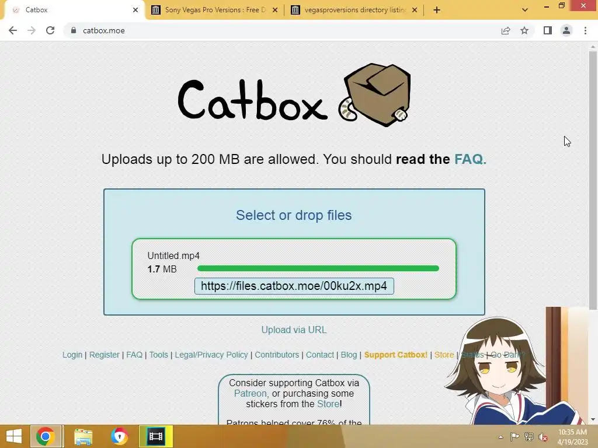Image resolution: width=598 pixels, height=448 pixels.
Task: Close the Sony Vegas Pro Versions tab
Action: point(275,10)
